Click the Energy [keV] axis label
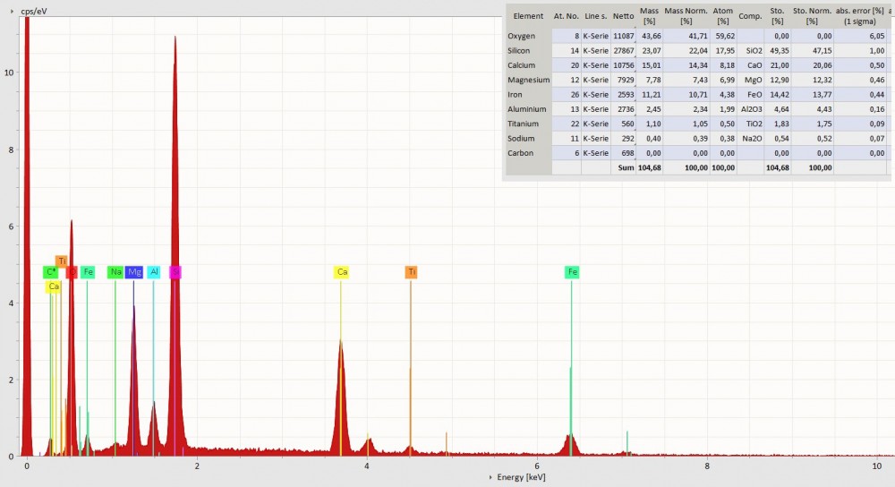Viewport: 895px width, 487px height. (x=521, y=477)
